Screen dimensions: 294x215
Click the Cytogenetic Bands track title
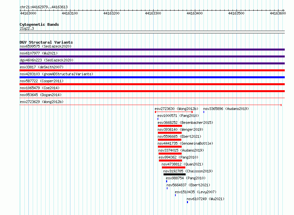39,24
